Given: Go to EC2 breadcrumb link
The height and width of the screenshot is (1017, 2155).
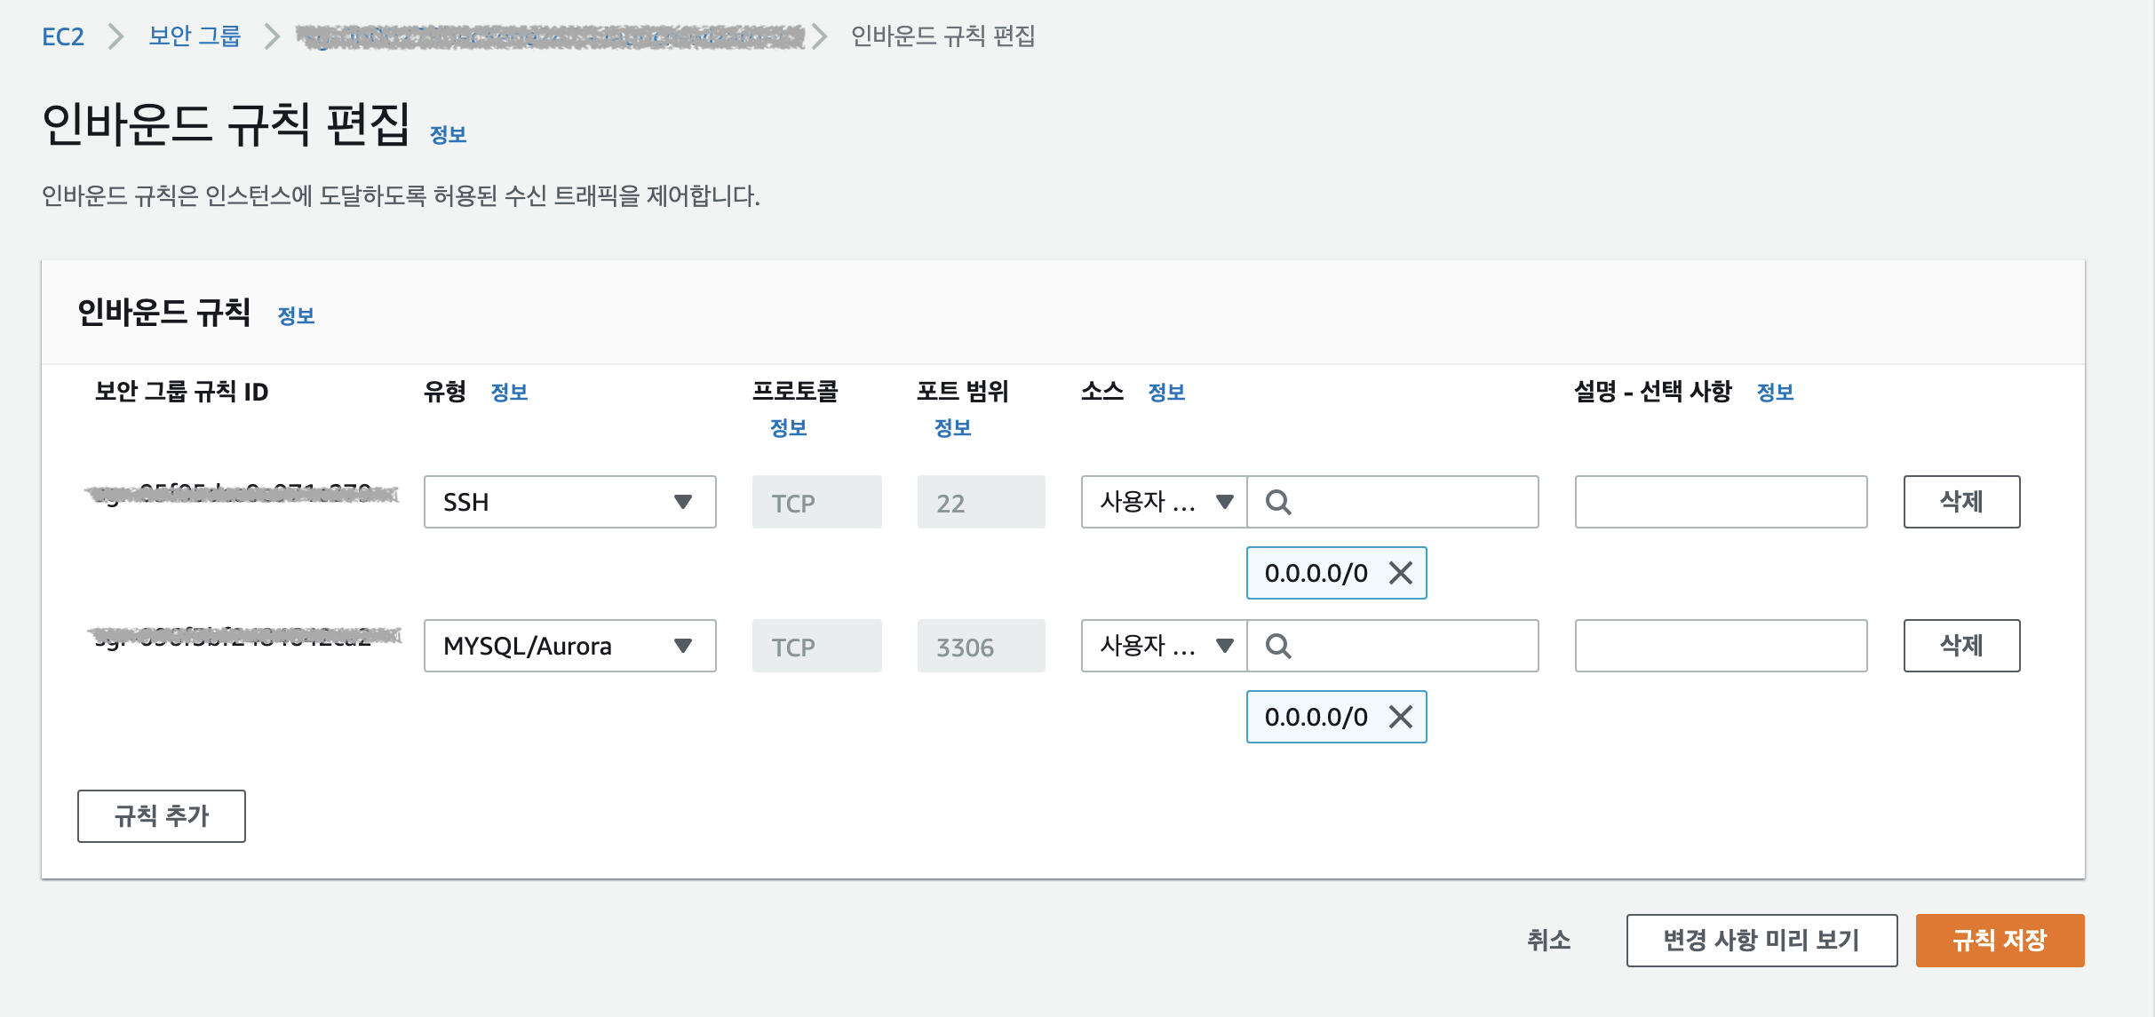Looking at the screenshot, I should click(63, 36).
